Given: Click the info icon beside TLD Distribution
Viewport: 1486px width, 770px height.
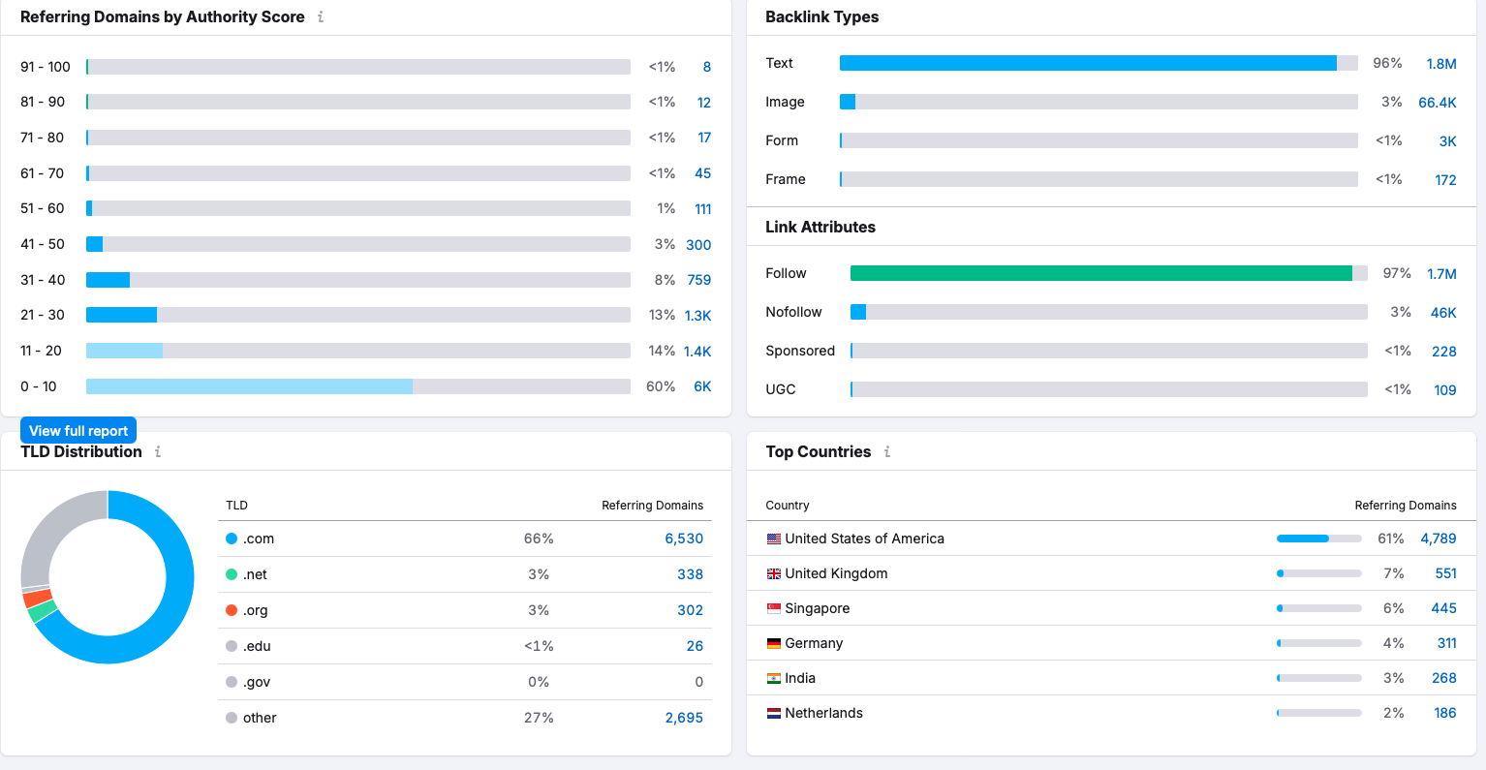Looking at the screenshot, I should coord(158,451).
